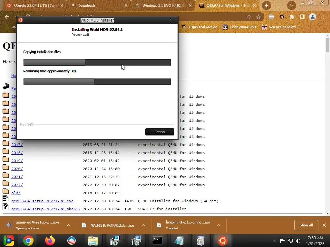Screen dimensions: 330x247
Task: Open the tab search dropdown
Action: [x=291, y=5]
